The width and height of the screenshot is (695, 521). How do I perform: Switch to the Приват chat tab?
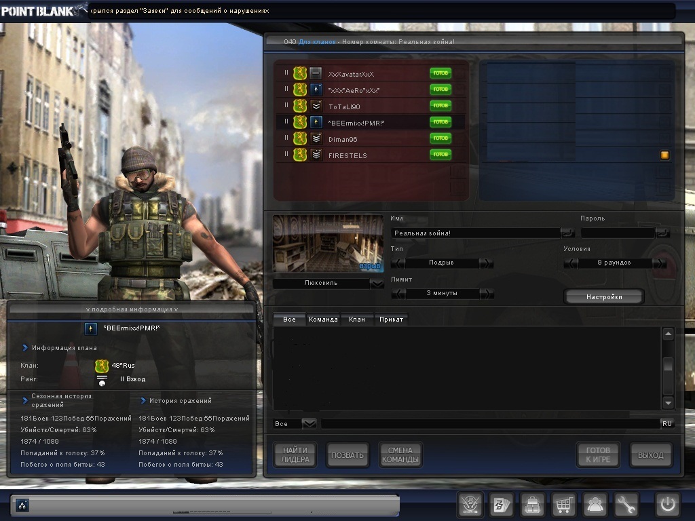[x=391, y=319]
